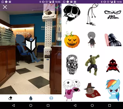The height and width of the screenshot is (109, 123).
Task: Select the eraser tool
Action: tap(10, 98)
